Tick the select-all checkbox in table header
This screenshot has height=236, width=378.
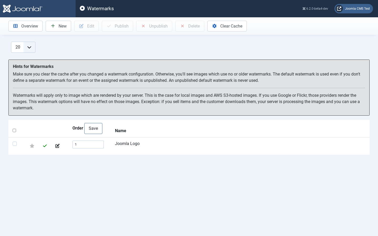[x=14, y=131]
